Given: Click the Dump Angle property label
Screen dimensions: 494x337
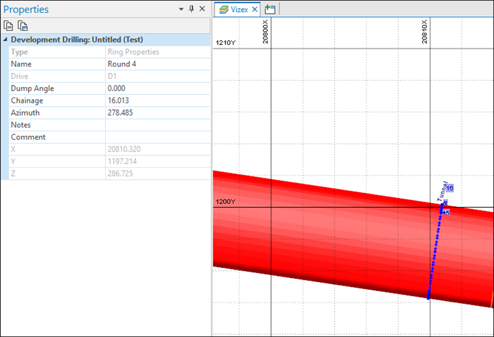Looking at the screenshot, I should (x=32, y=88).
